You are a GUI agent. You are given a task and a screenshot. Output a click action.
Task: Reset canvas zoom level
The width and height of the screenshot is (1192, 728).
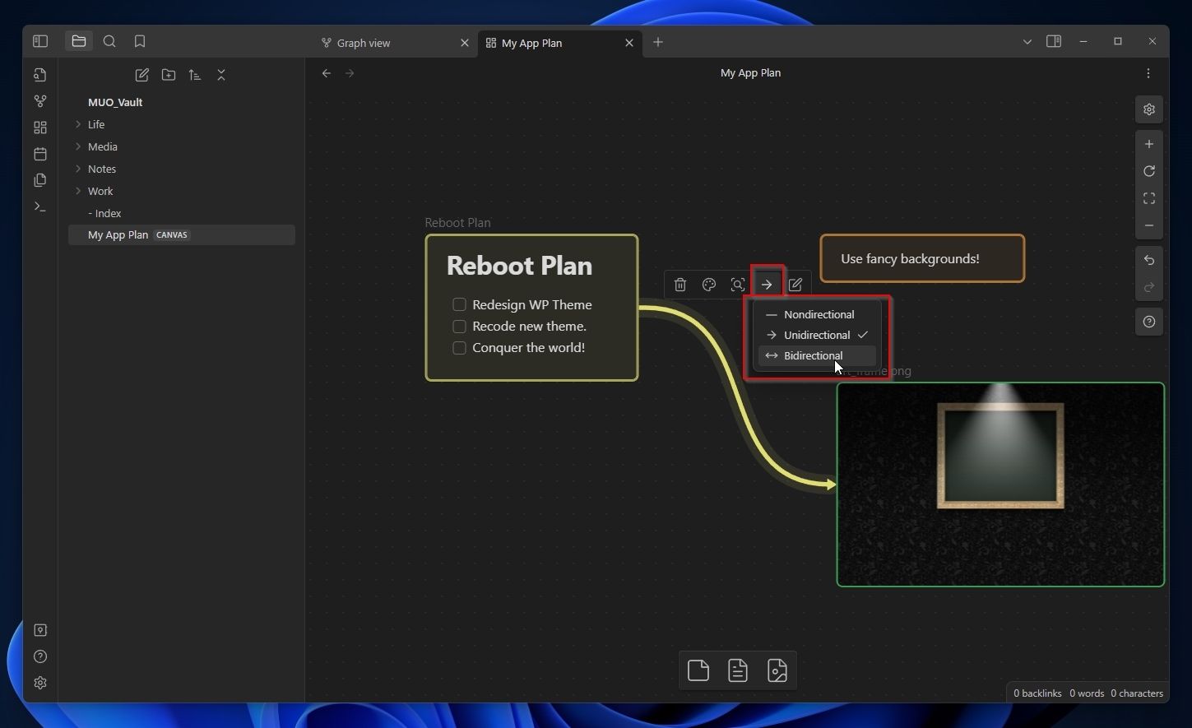[1149, 171]
